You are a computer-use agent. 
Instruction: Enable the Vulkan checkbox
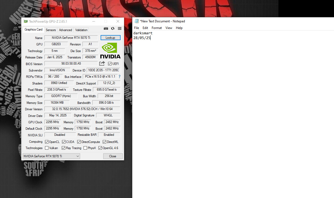(47, 148)
